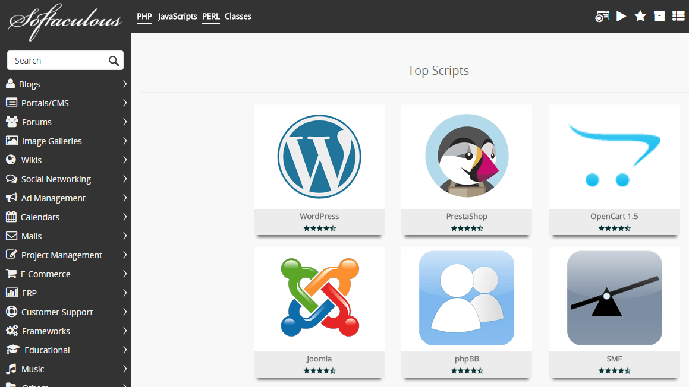The image size is (689, 387).
Task: Click the Wikis globe icon
Action: tap(11, 160)
